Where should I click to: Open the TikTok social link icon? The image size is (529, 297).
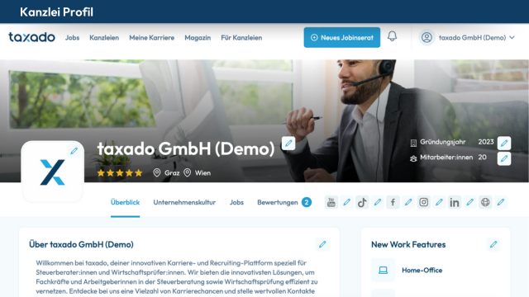(x=362, y=202)
